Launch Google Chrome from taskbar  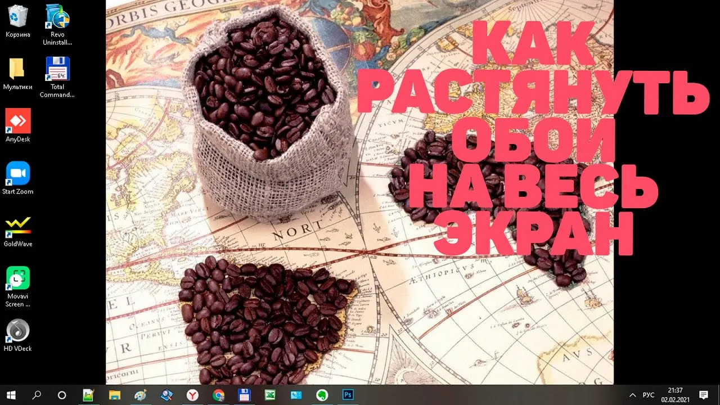click(x=219, y=395)
